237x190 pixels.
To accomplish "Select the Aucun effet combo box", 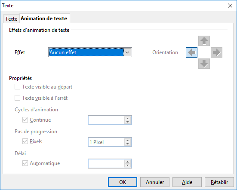I will click(x=90, y=52).
